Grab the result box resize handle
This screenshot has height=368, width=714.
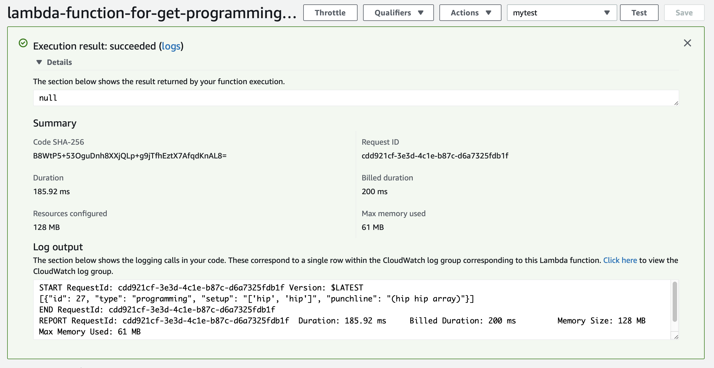click(676, 103)
